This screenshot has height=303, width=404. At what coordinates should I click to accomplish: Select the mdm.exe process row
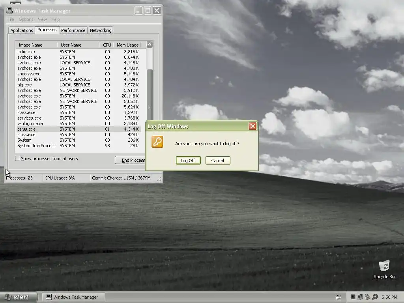(79, 52)
